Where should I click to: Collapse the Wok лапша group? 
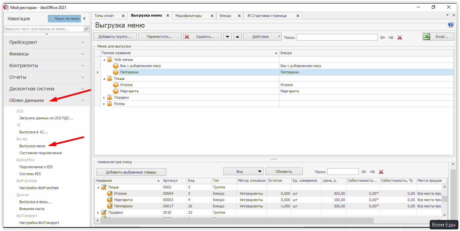[104, 59]
